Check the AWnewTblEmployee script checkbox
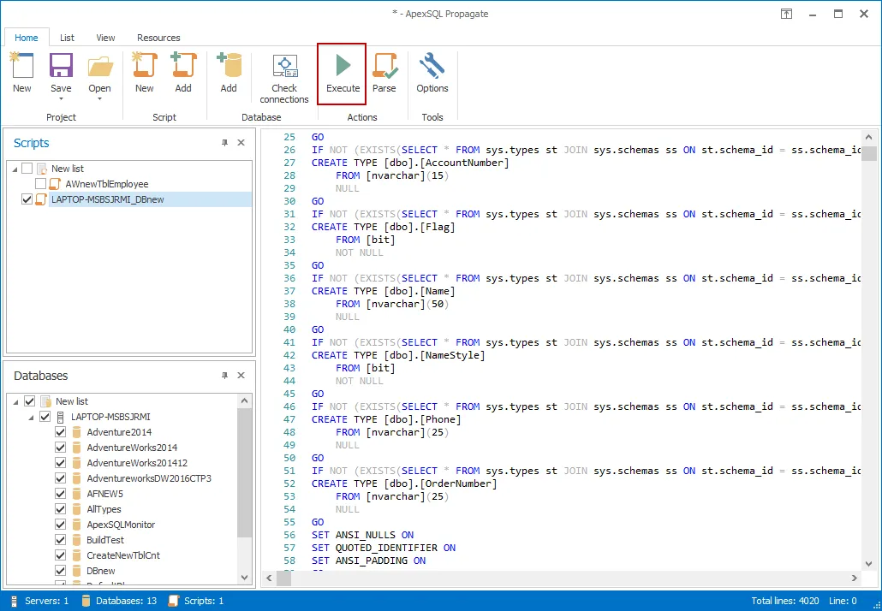882x611 pixels. (41, 184)
